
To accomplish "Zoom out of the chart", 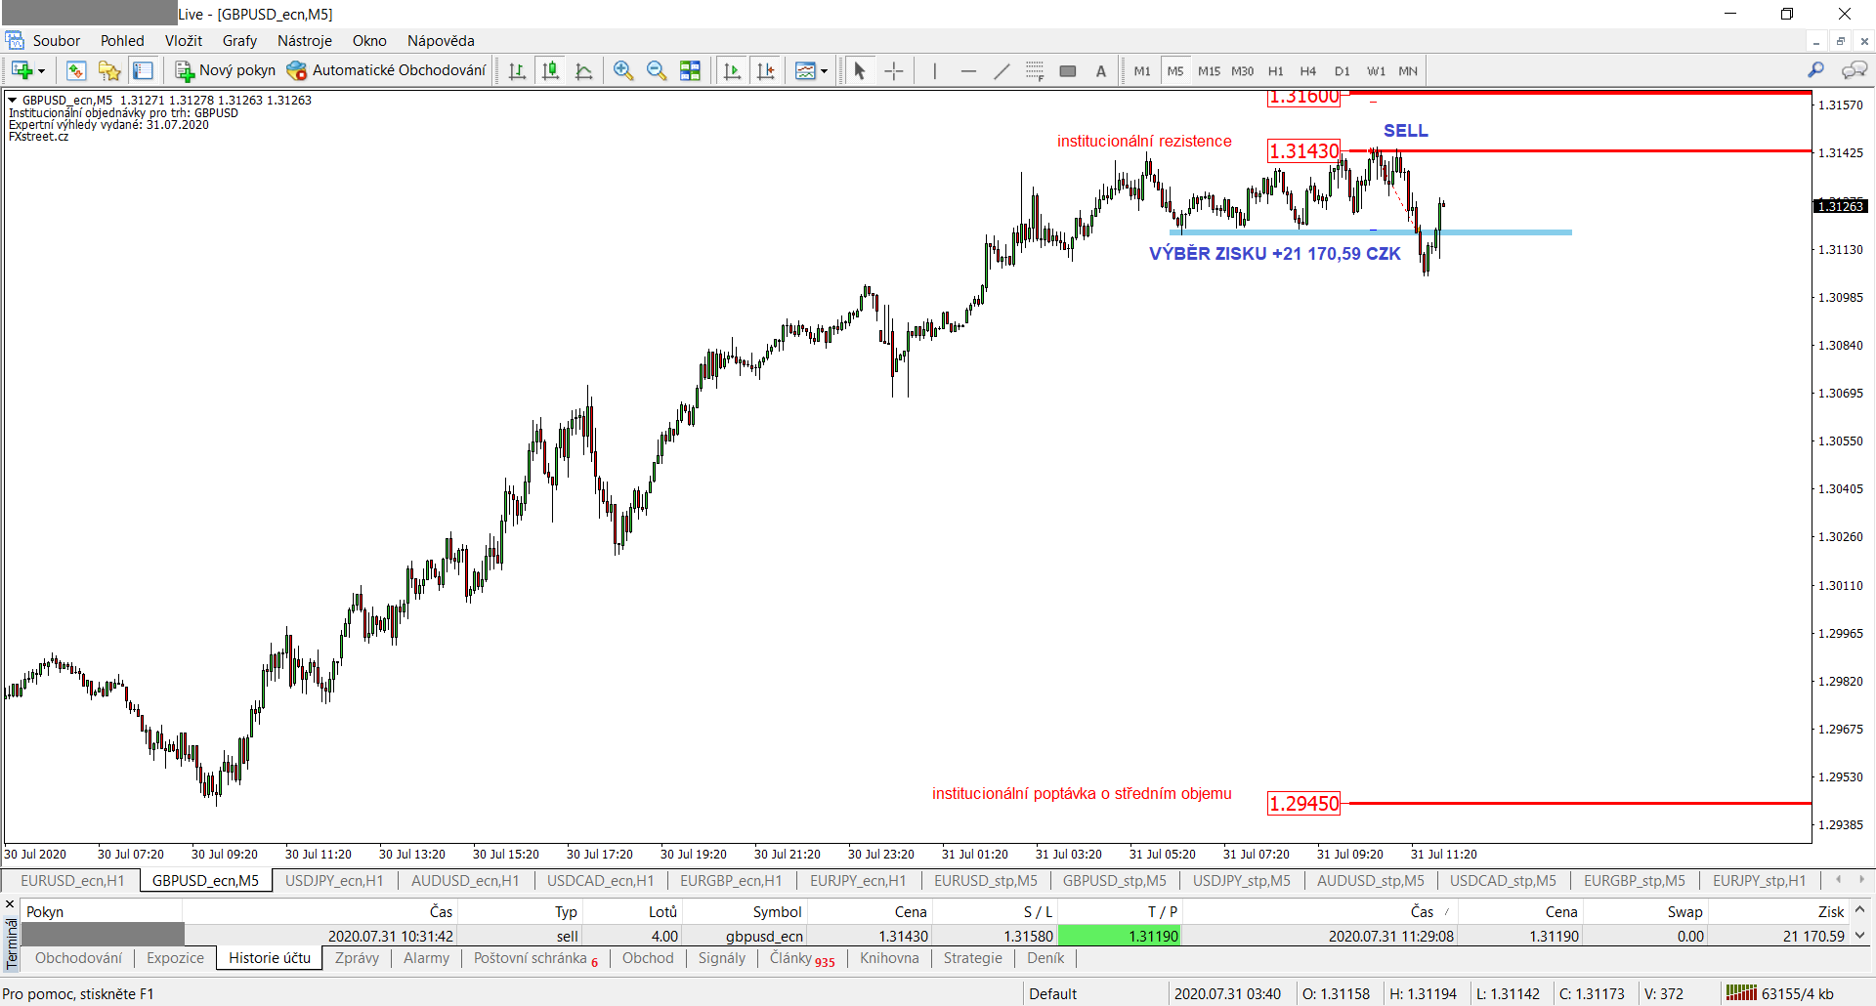I will [657, 70].
